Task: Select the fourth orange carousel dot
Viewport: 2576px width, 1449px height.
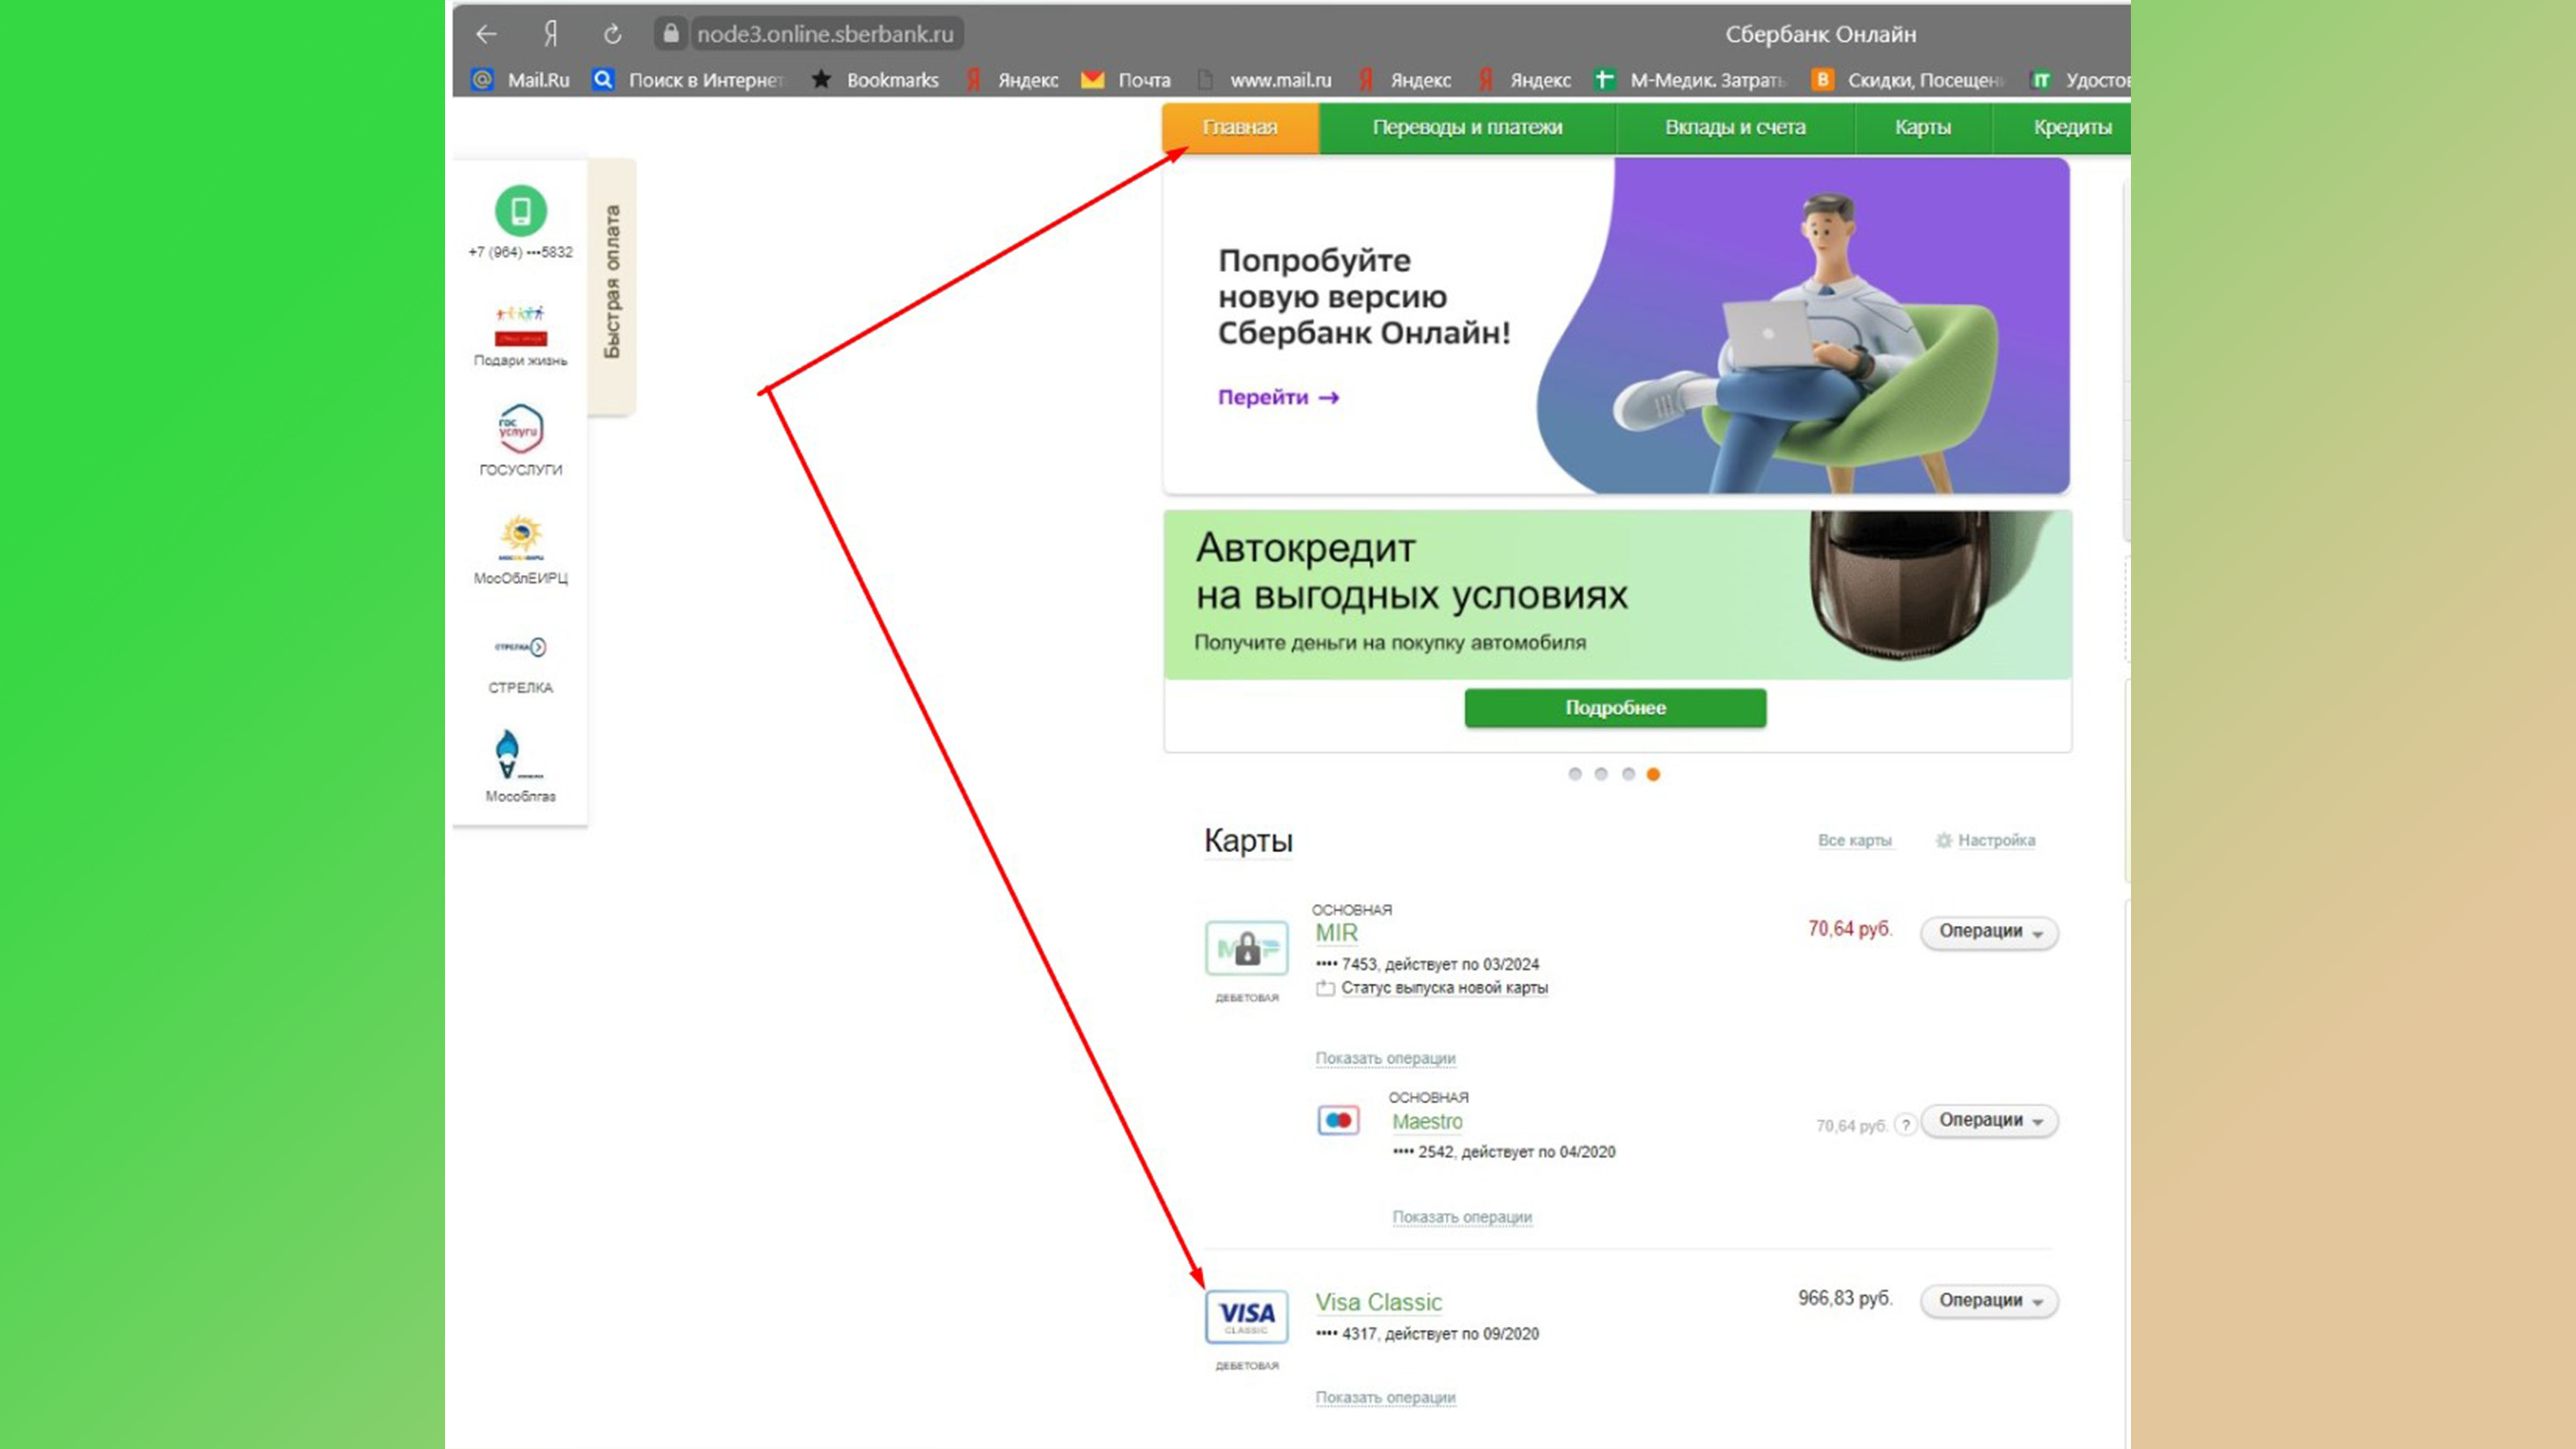Action: pyautogui.click(x=1654, y=774)
